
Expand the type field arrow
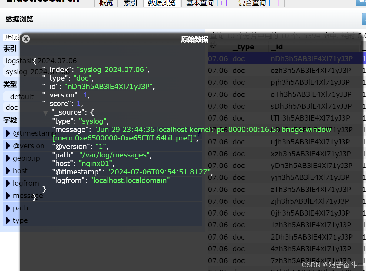click(x=8, y=220)
